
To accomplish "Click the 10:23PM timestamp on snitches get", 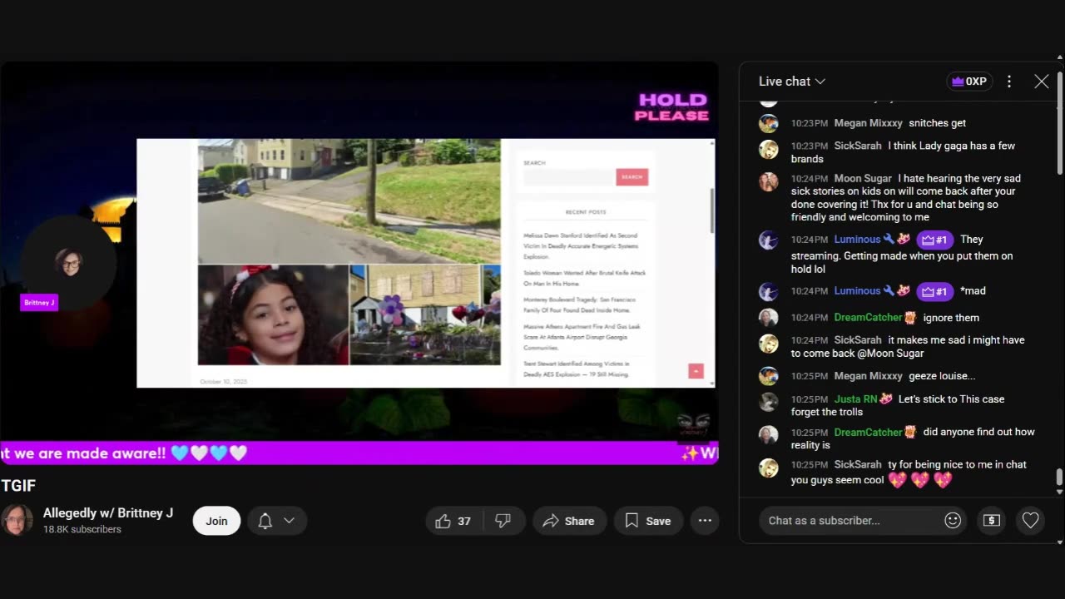I will [809, 123].
